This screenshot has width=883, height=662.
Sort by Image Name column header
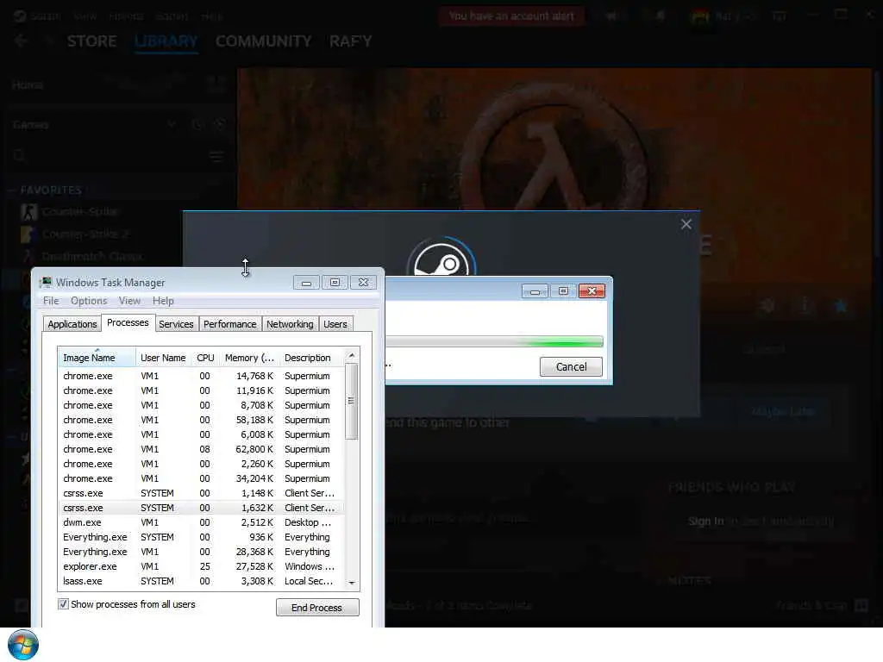97,358
